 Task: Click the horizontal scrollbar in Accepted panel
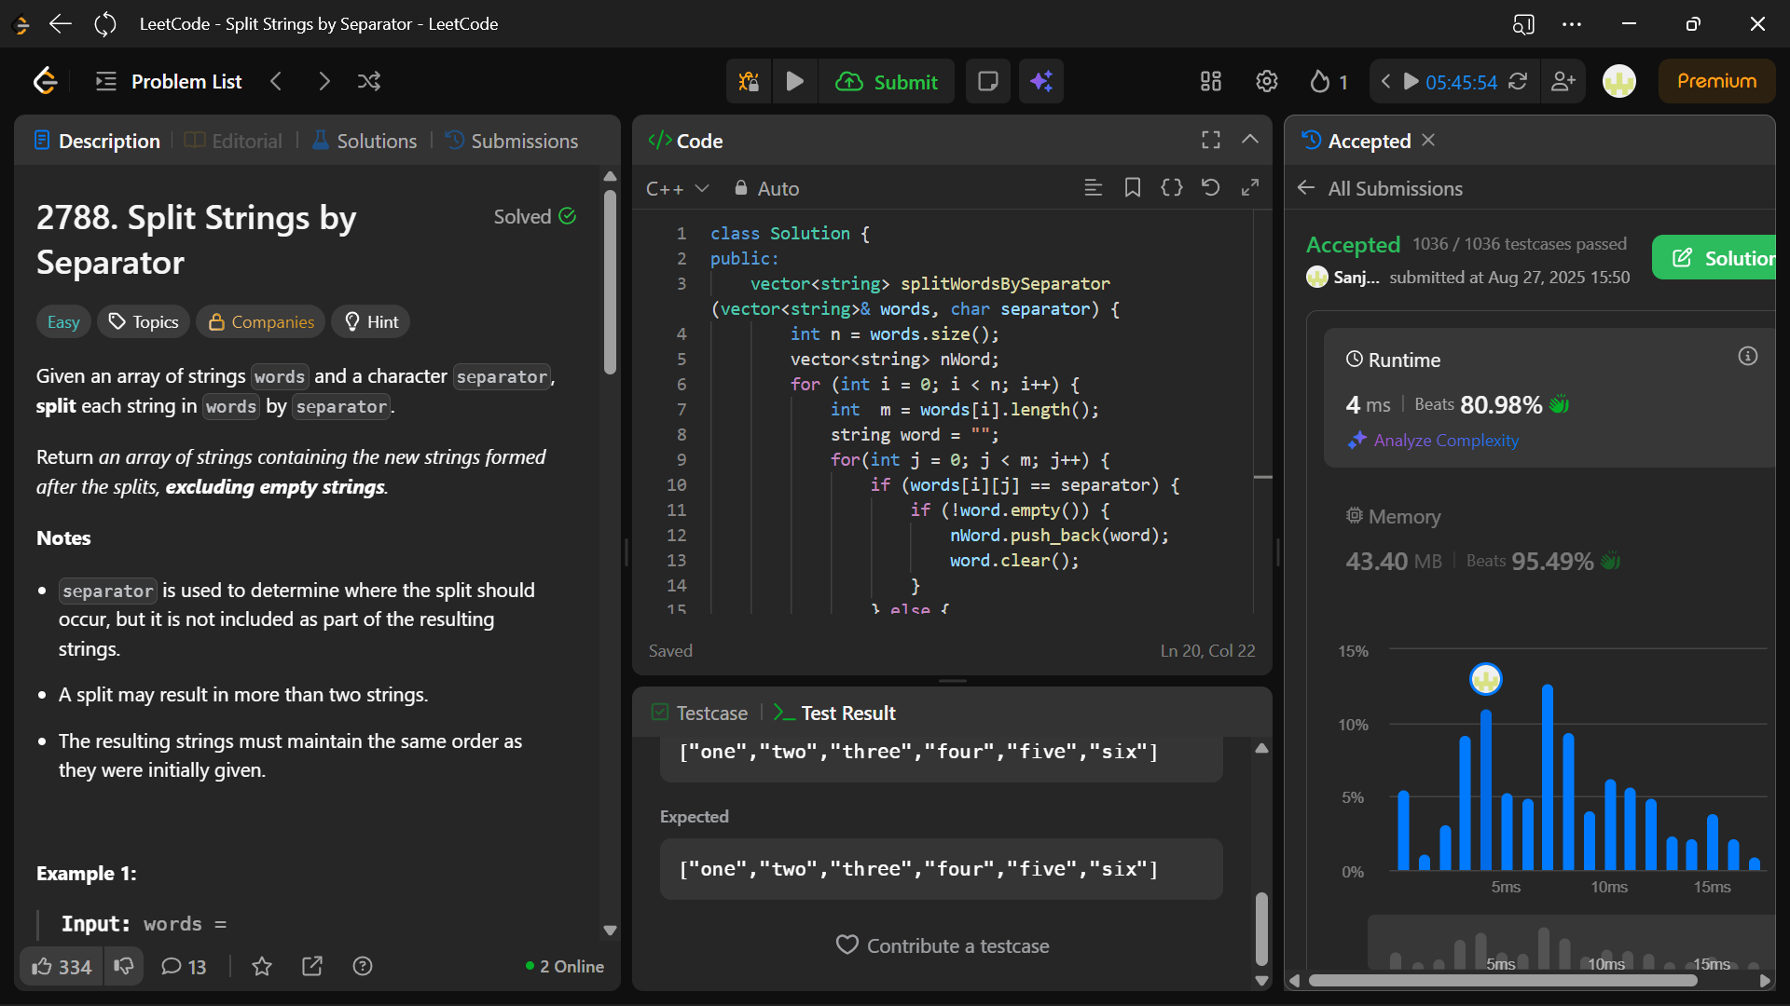click(x=1501, y=980)
